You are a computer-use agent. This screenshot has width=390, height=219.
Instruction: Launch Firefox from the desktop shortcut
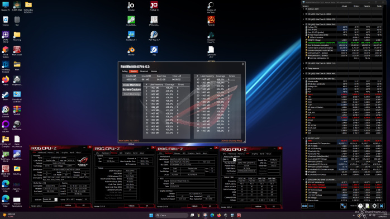pyautogui.click(x=6, y=80)
